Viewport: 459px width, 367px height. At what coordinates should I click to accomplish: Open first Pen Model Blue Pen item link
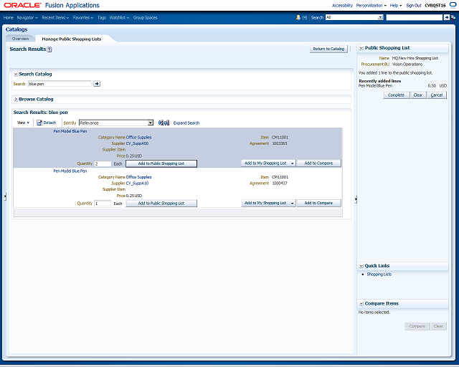70,131
